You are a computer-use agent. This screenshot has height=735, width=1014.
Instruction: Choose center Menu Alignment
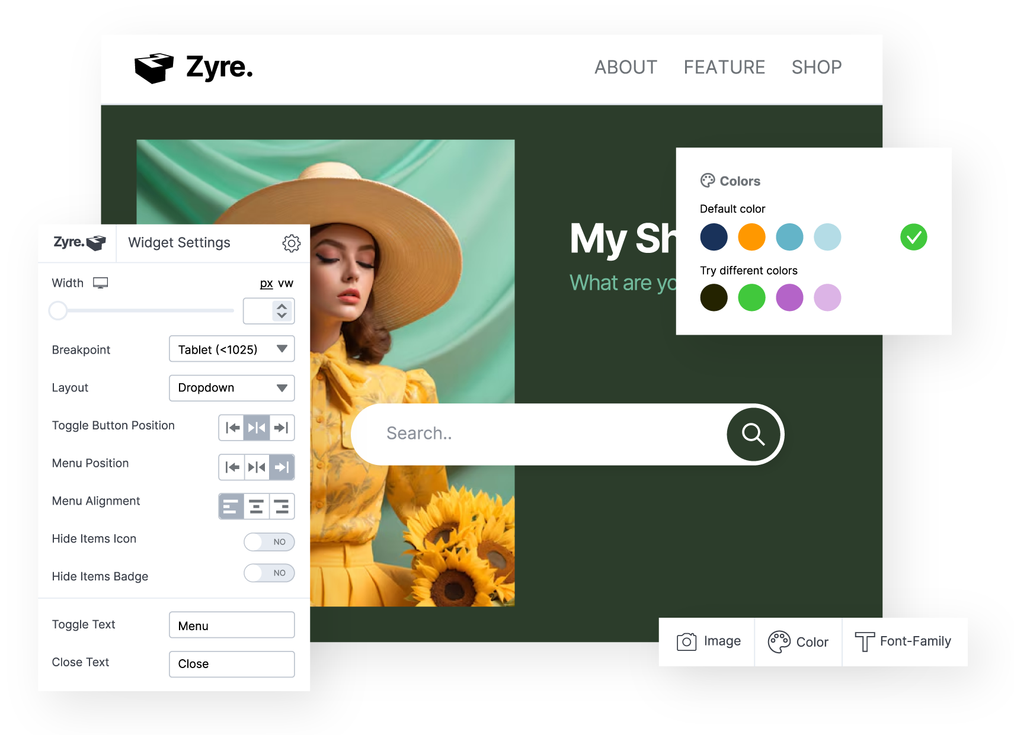[x=257, y=507]
